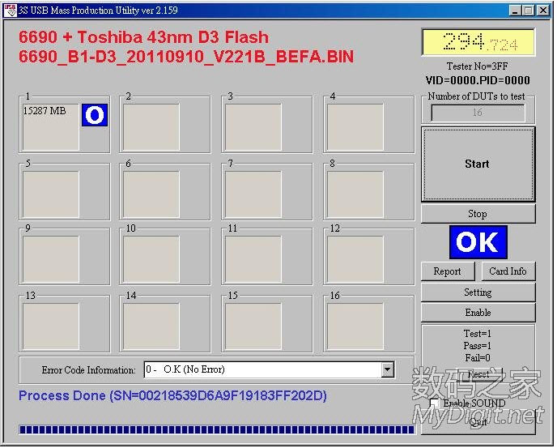The height and width of the screenshot is (448, 557).
Task: Click the blue OK result indicator
Action: pos(478,242)
